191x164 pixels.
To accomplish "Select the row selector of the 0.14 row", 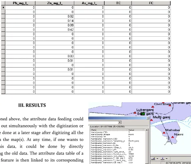I will [x=3, y=21].
